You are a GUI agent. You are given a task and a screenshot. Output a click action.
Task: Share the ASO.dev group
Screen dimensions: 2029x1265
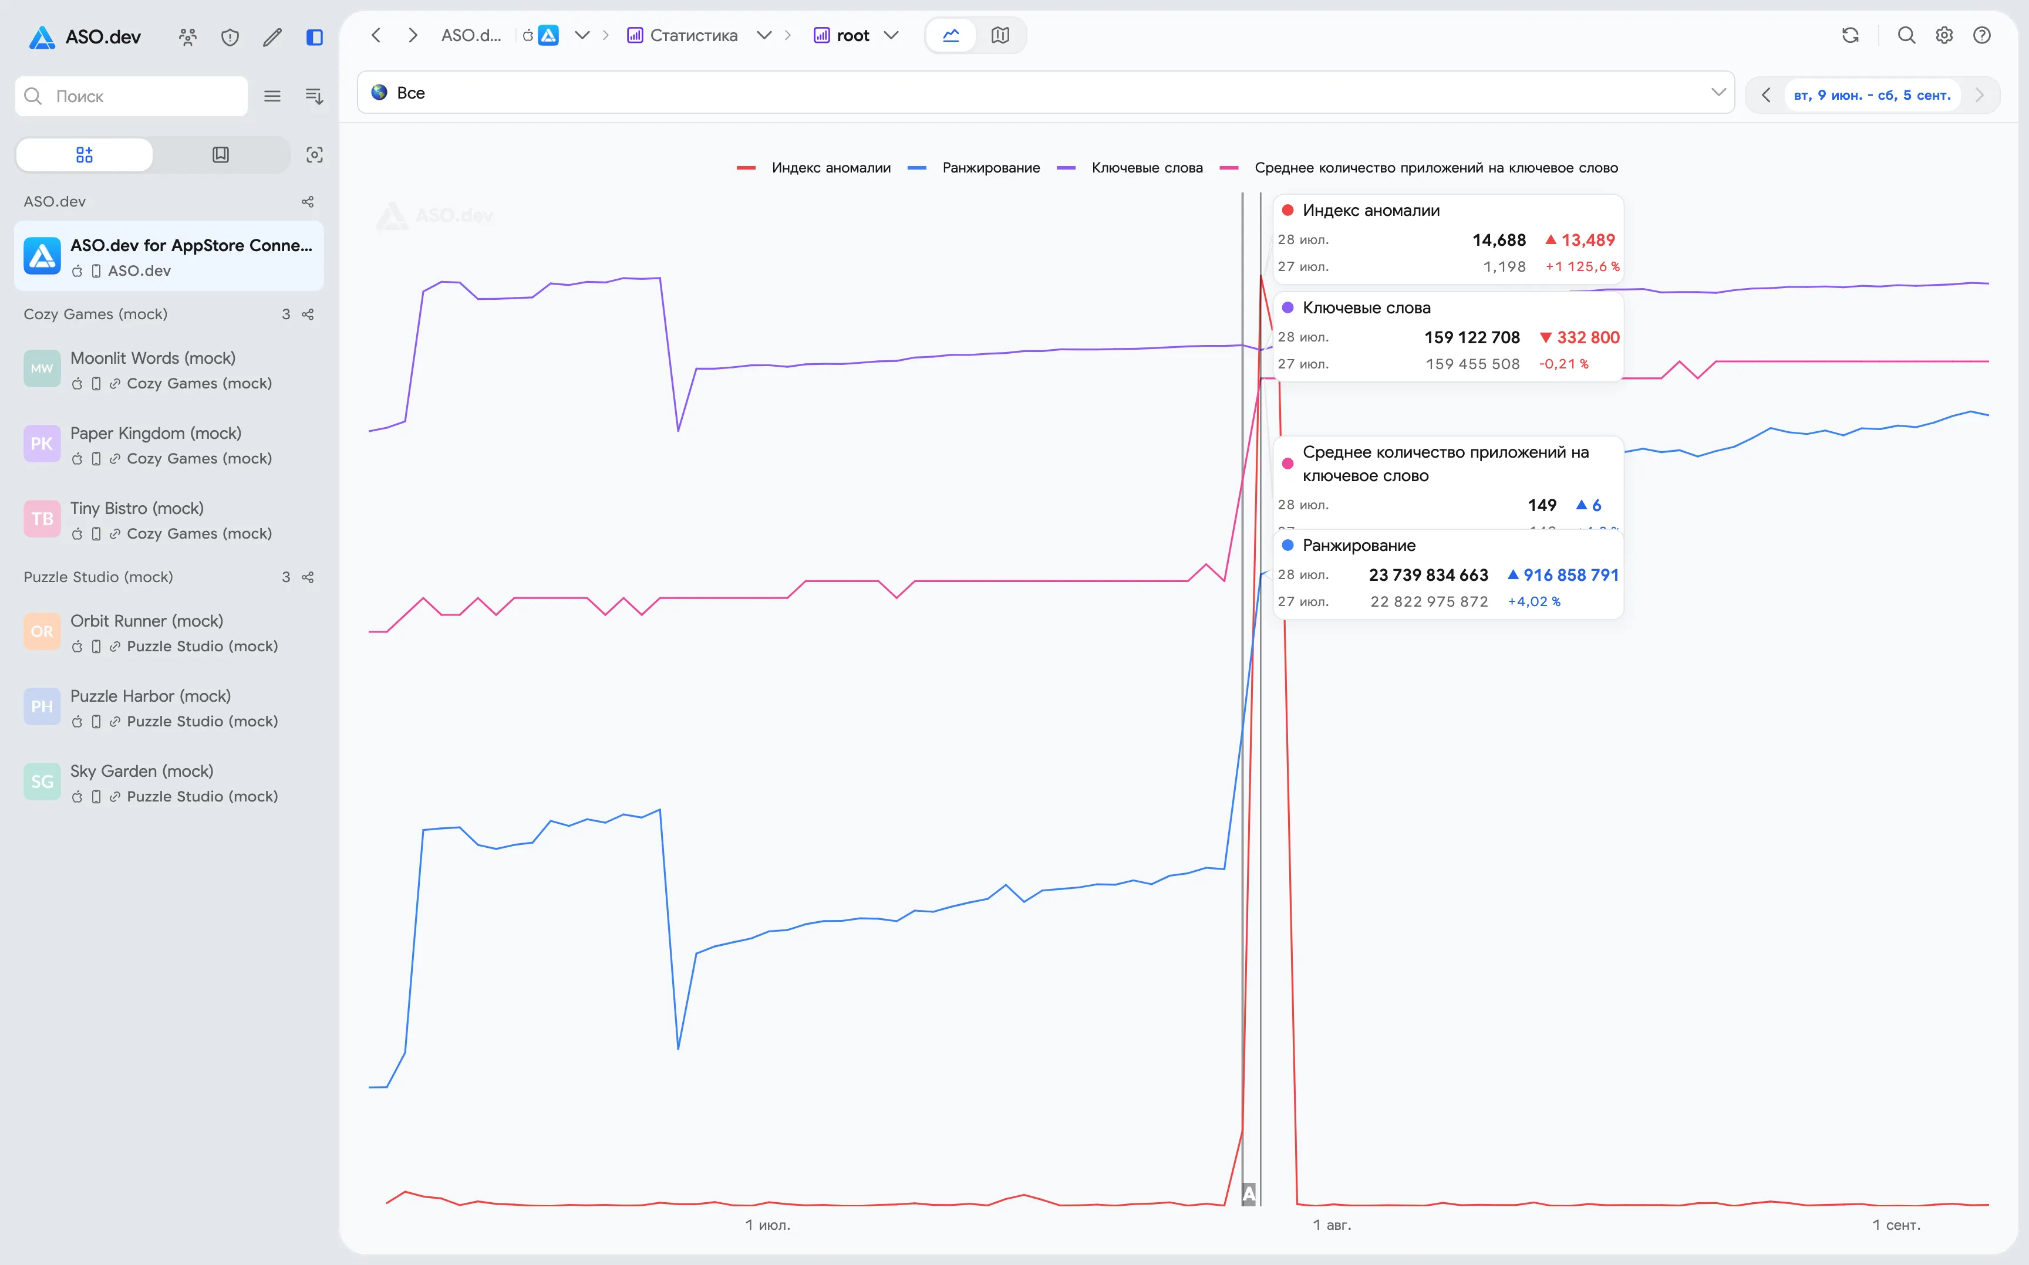pos(307,202)
